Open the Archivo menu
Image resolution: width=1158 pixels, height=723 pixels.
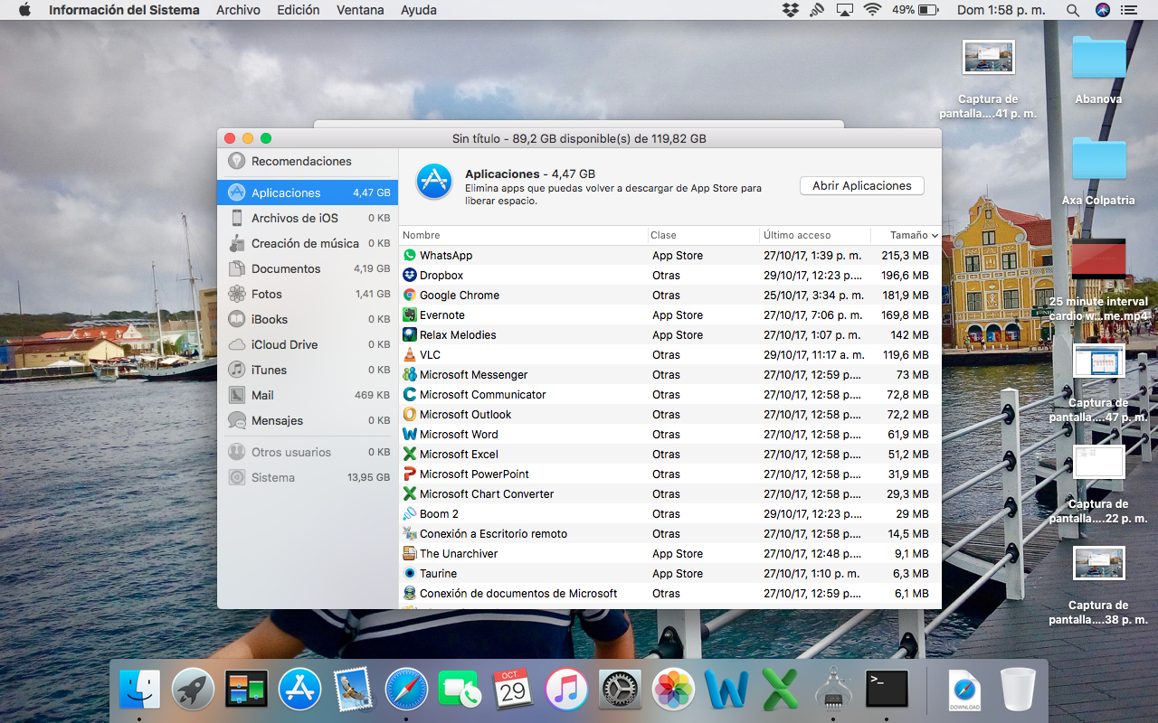(238, 10)
